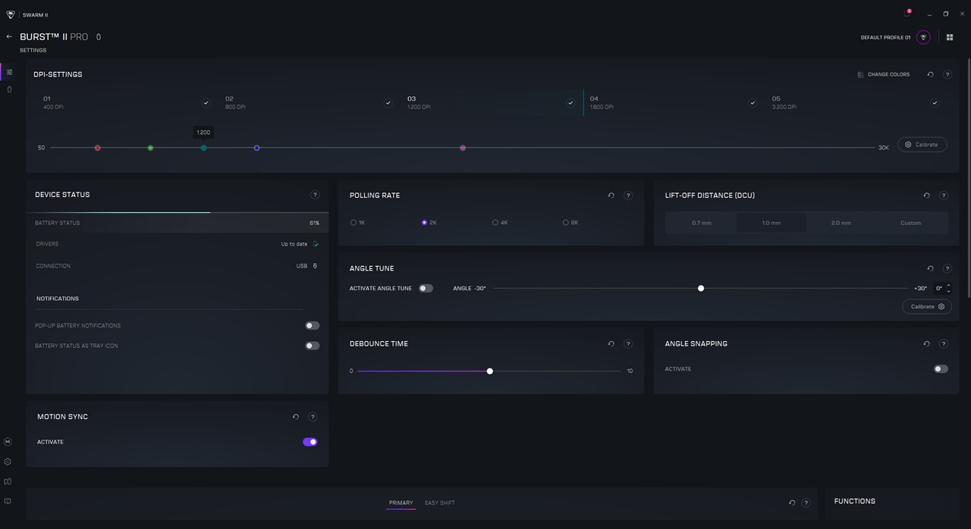Select the 2.0 mm lift-off distance
The image size is (971, 529).
tap(841, 223)
